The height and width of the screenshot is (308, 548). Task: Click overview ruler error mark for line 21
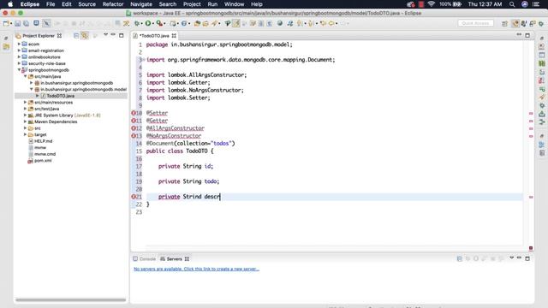click(531, 197)
